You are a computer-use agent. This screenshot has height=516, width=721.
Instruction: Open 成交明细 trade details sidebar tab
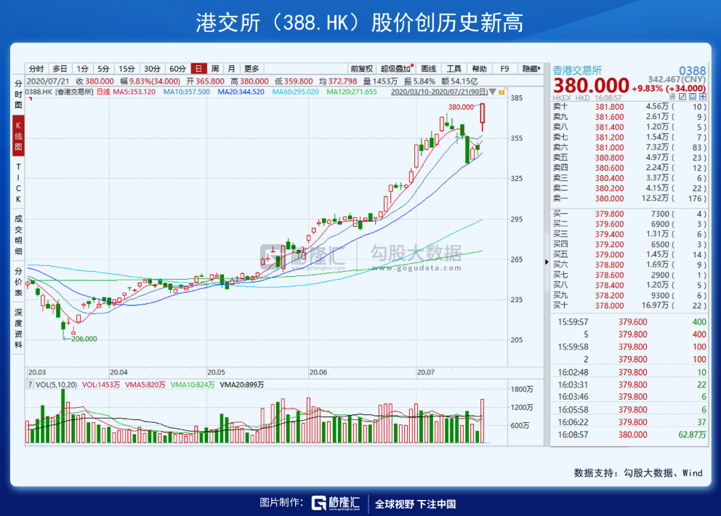tap(18, 235)
